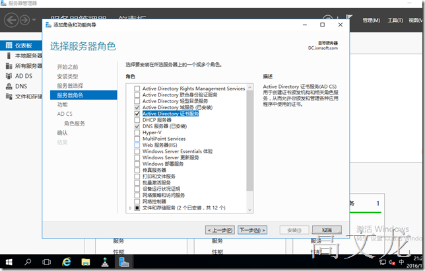Click the network tray icon

(x=383, y=262)
